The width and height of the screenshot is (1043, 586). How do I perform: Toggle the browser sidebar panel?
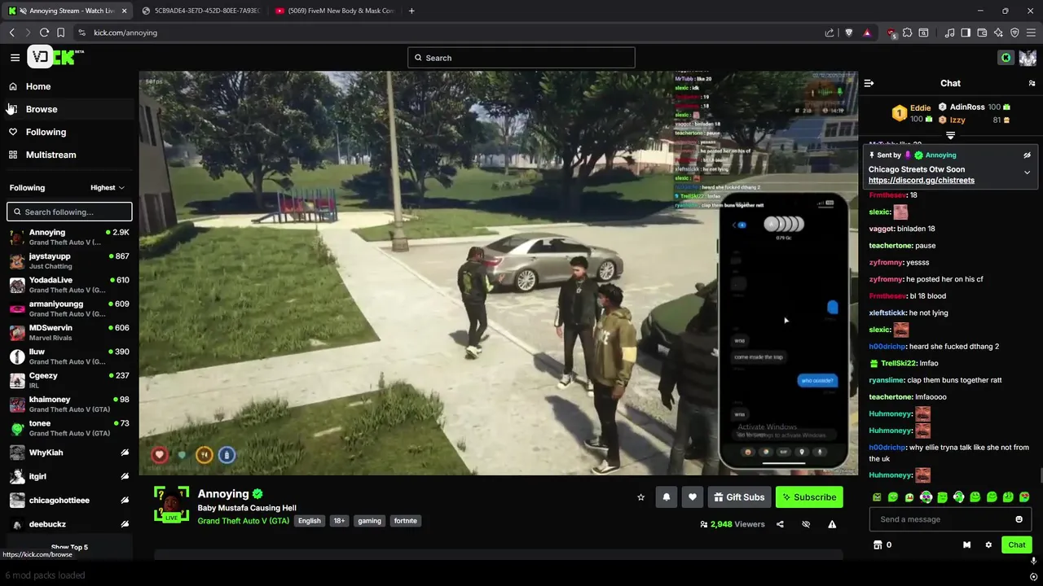pos(966,33)
